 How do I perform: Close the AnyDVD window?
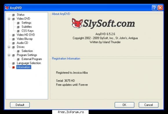[x=160, y=8]
